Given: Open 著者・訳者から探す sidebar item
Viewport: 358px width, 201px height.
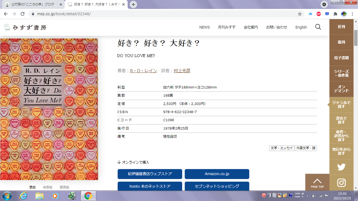Looking at the screenshot, I should 341,135.
